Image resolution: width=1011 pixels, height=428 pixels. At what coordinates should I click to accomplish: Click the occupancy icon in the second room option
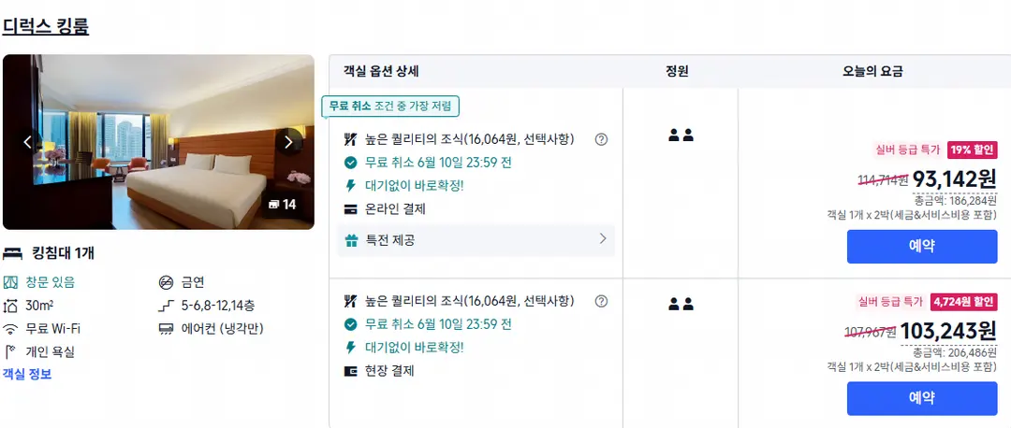681,304
